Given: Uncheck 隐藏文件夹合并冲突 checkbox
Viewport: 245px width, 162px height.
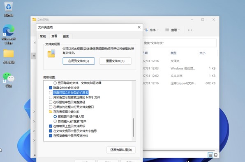Looking at the screenshot, I should coord(51,88).
